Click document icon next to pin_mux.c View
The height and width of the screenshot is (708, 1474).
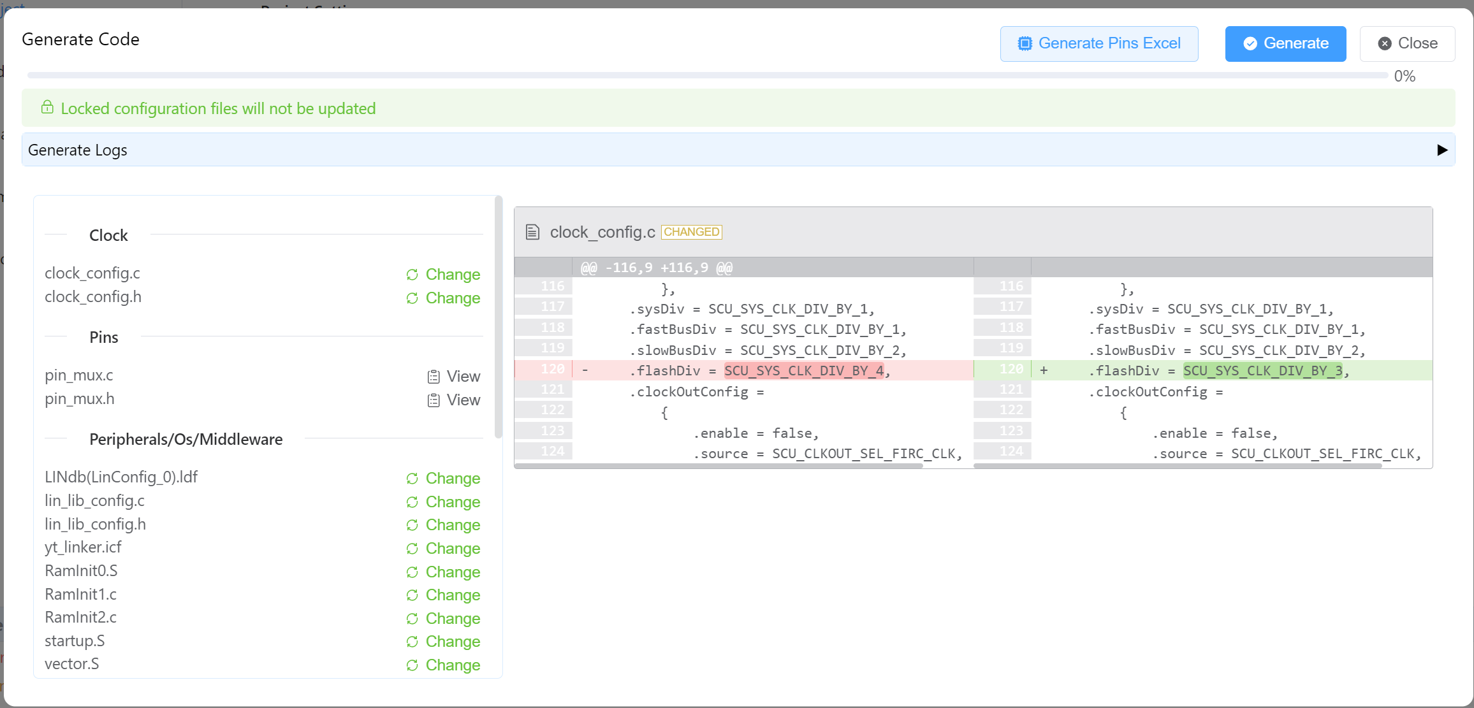(434, 377)
